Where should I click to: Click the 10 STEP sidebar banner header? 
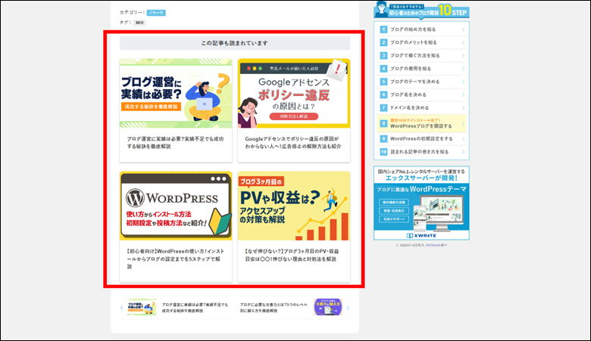click(x=421, y=9)
